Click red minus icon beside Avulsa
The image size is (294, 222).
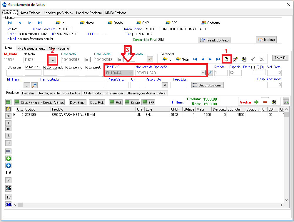265,102
